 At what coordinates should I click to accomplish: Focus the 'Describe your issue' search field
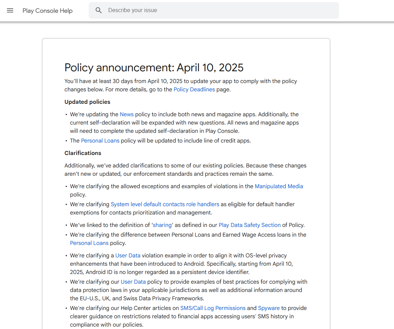pyautogui.click(x=213, y=10)
